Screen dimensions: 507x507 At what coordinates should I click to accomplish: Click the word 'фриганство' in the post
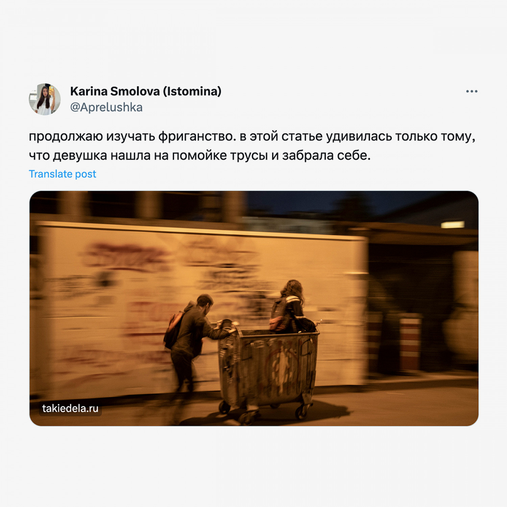(197, 136)
